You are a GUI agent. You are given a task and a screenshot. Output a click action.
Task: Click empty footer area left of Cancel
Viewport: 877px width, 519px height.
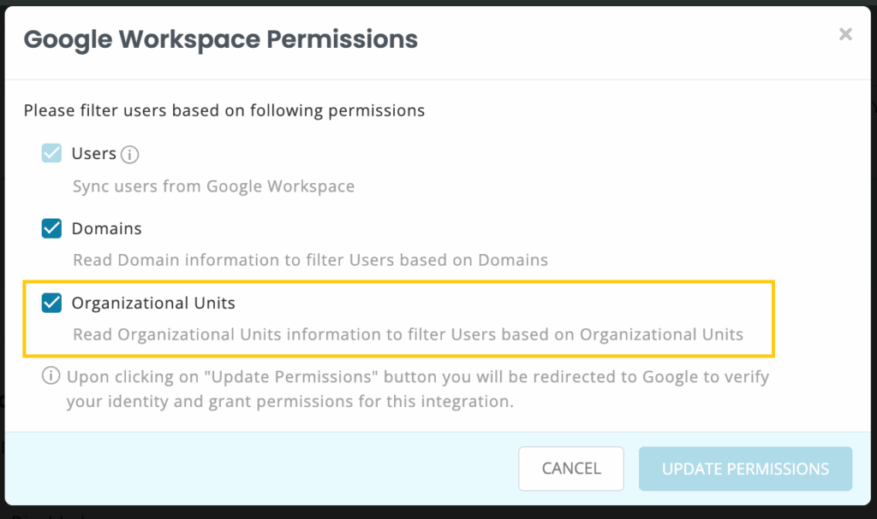(x=257, y=469)
